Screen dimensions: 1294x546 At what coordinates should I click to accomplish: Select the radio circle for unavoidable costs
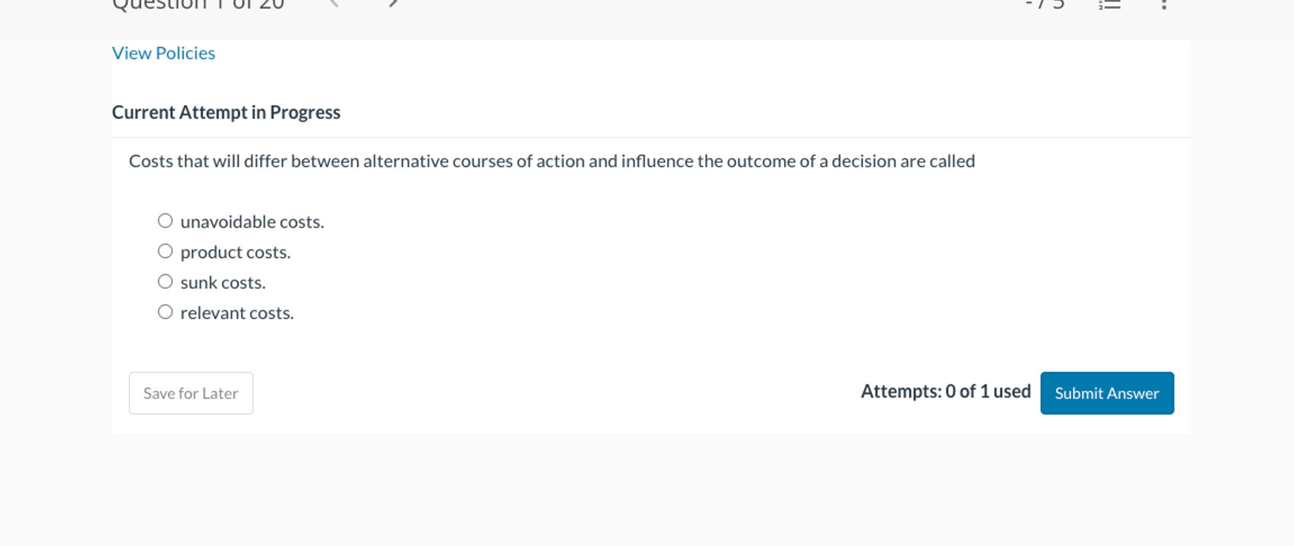(165, 220)
